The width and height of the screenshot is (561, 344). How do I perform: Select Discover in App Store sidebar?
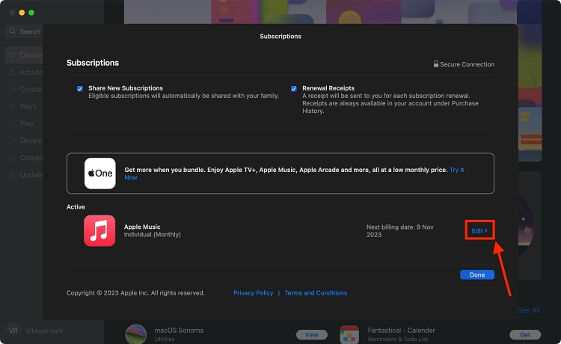point(25,55)
